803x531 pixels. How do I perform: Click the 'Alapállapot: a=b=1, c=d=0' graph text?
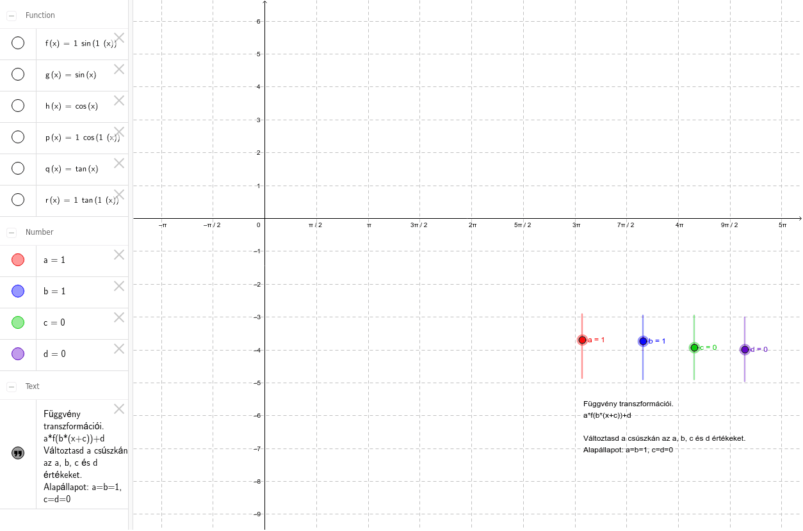(x=628, y=450)
